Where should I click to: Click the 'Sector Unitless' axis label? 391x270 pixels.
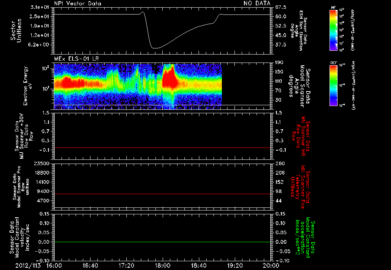(16, 31)
